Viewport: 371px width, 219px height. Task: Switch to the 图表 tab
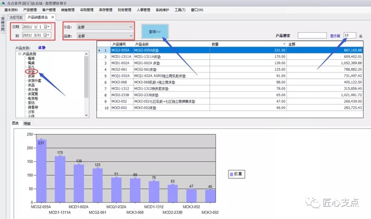coord(15,123)
